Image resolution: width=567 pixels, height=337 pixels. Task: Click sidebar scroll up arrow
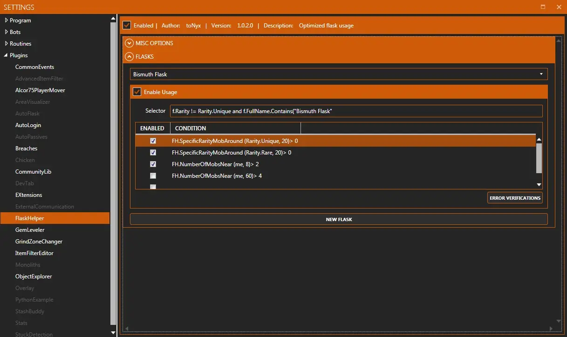[113, 19]
